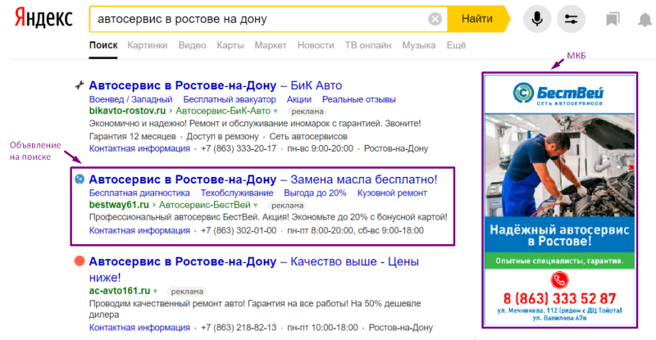Image resolution: width=656 pixels, height=340 pixels.
Task: Click the bestway61.ru domain link
Action: tap(119, 205)
